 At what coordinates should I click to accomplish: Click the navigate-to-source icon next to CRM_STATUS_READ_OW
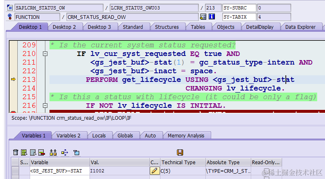click(203, 17)
